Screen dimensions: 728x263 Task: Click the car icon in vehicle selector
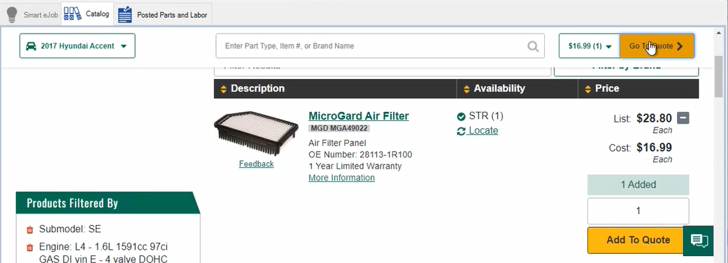(31, 46)
